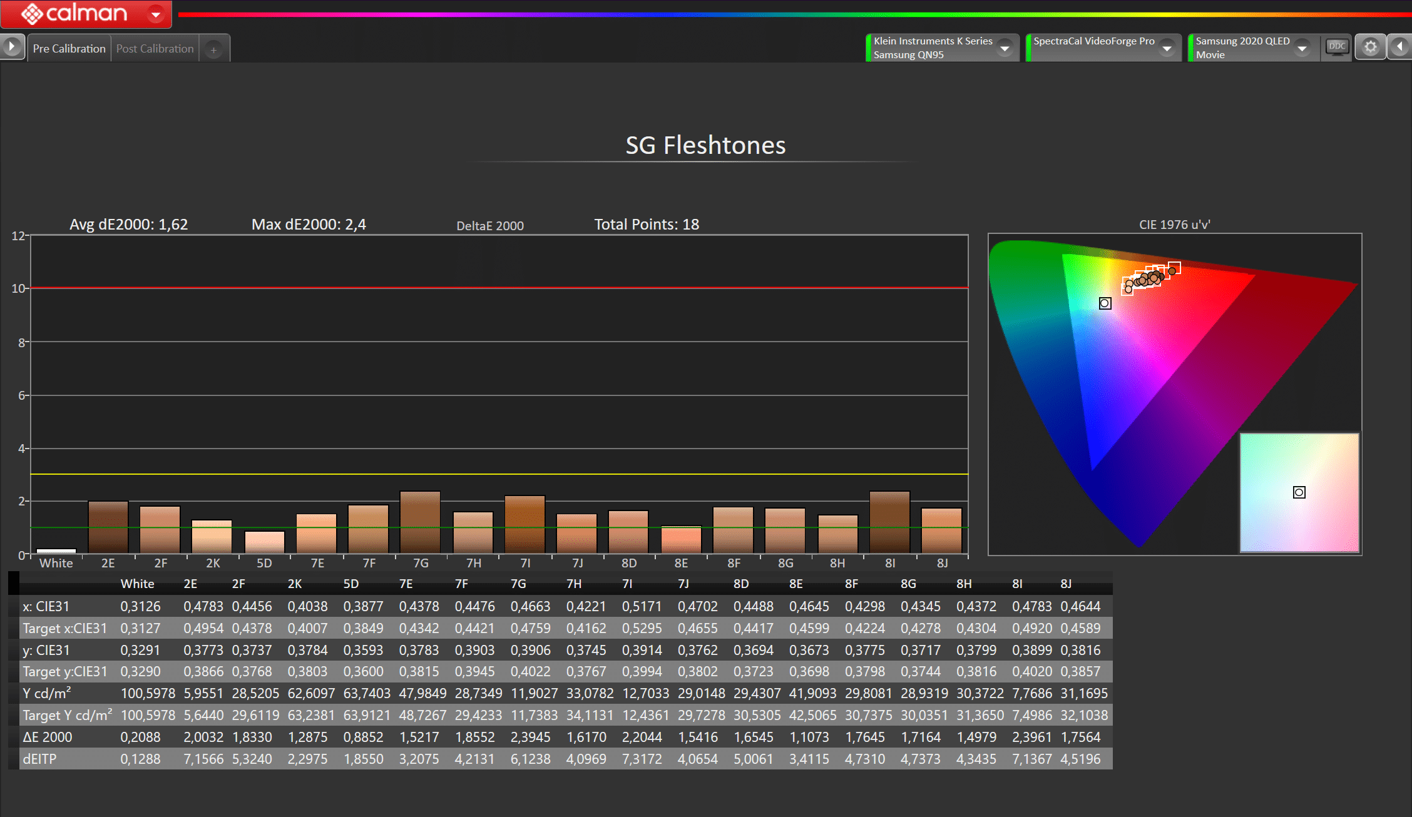Click the Samsung 2020 QLED Movie button

click(x=1242, y=48)
